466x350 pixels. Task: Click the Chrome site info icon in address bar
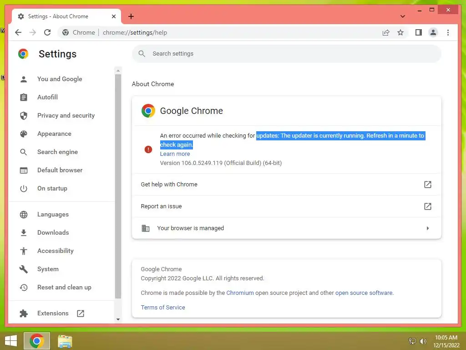pyautogui.click(x=66, y=32)
